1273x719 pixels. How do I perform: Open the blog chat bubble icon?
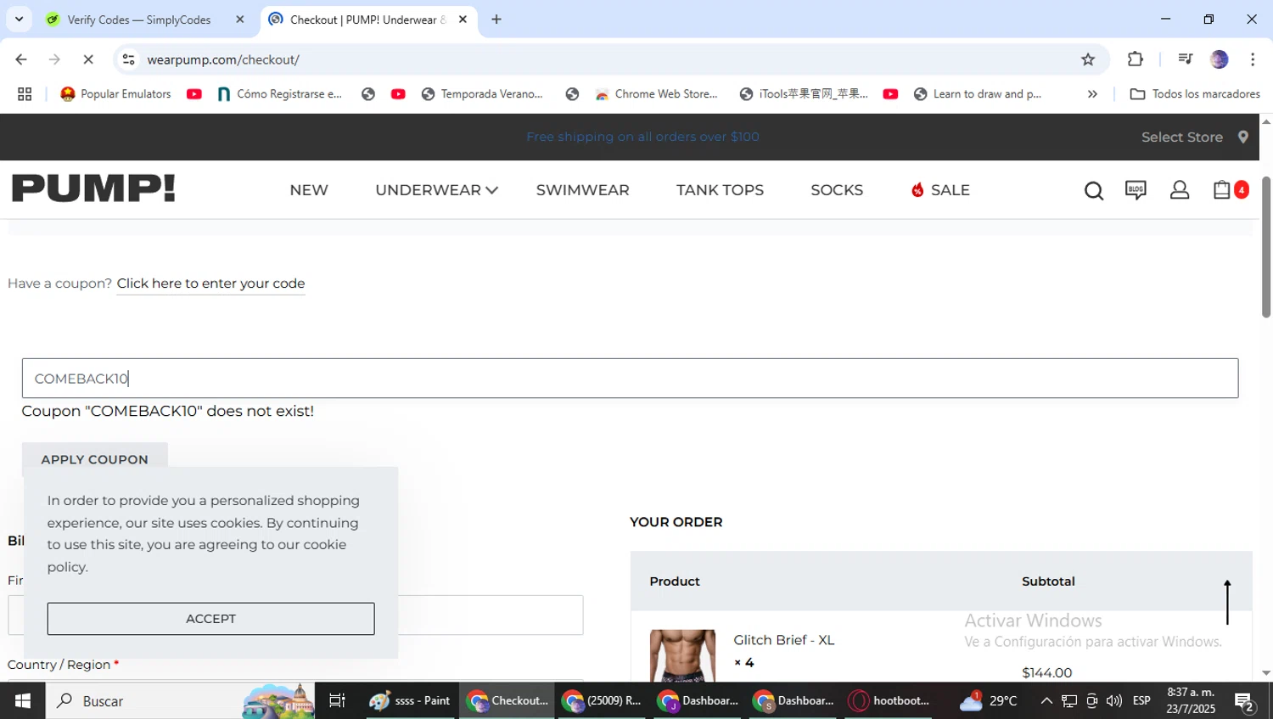1136,190
